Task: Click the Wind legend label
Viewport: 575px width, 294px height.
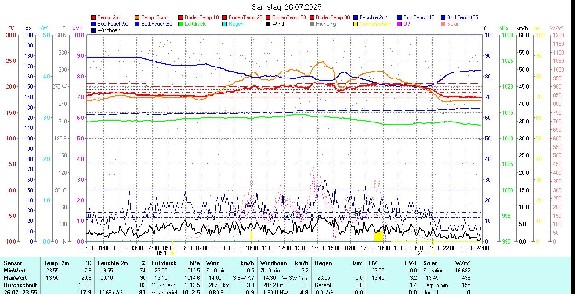Action: [278, 24]
